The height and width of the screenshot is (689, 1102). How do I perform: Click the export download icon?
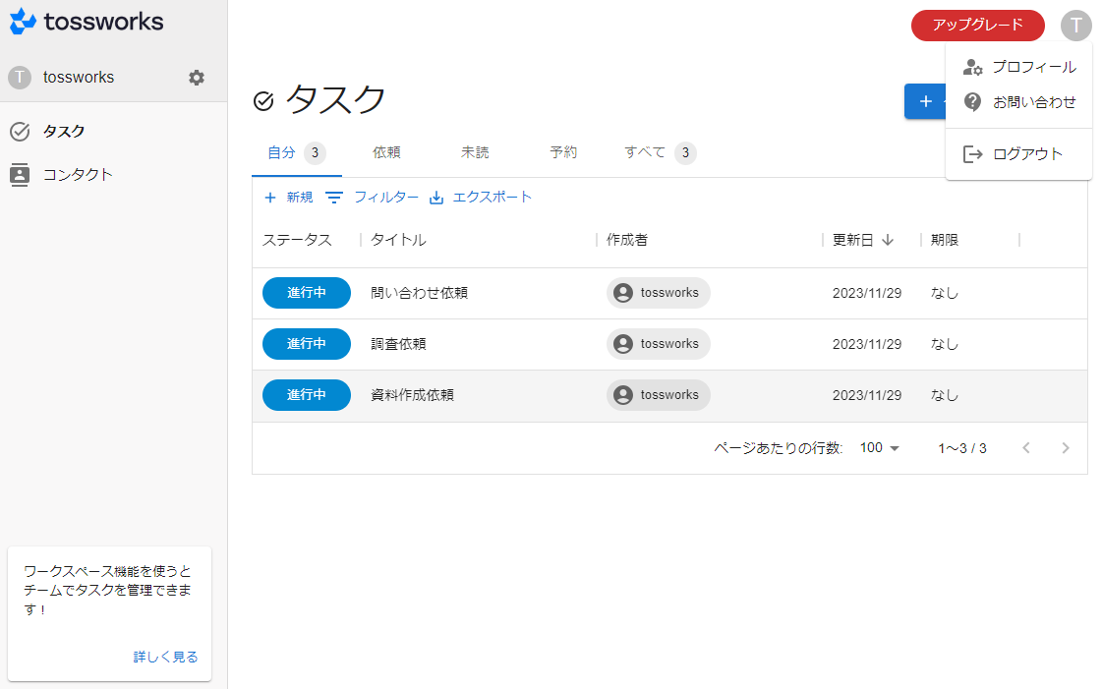pyautogui.click(x=436, y=198)
